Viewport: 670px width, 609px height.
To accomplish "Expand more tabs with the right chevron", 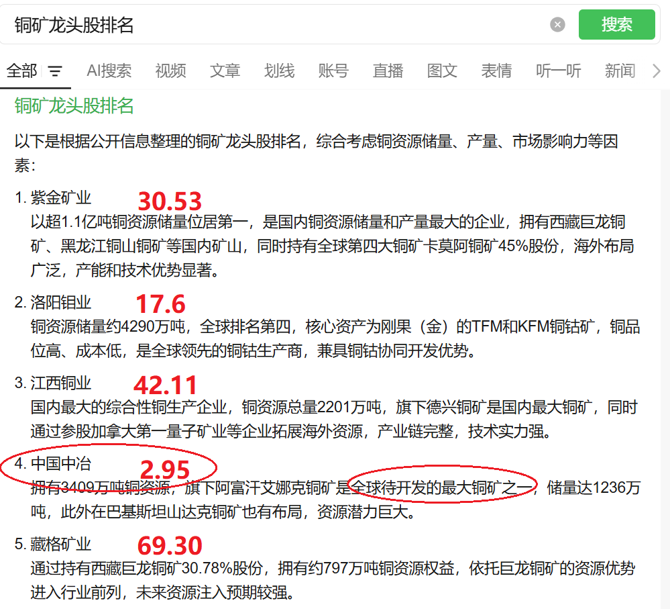I will pyautogui.click(x=657, y=71).
